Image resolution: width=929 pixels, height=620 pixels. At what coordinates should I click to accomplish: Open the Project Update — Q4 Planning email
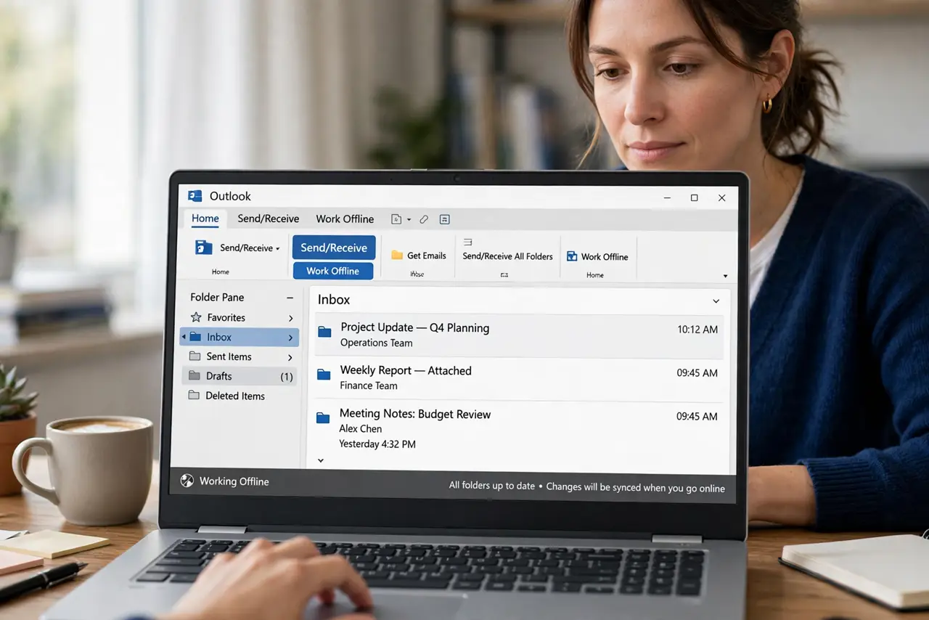(519, 335)
